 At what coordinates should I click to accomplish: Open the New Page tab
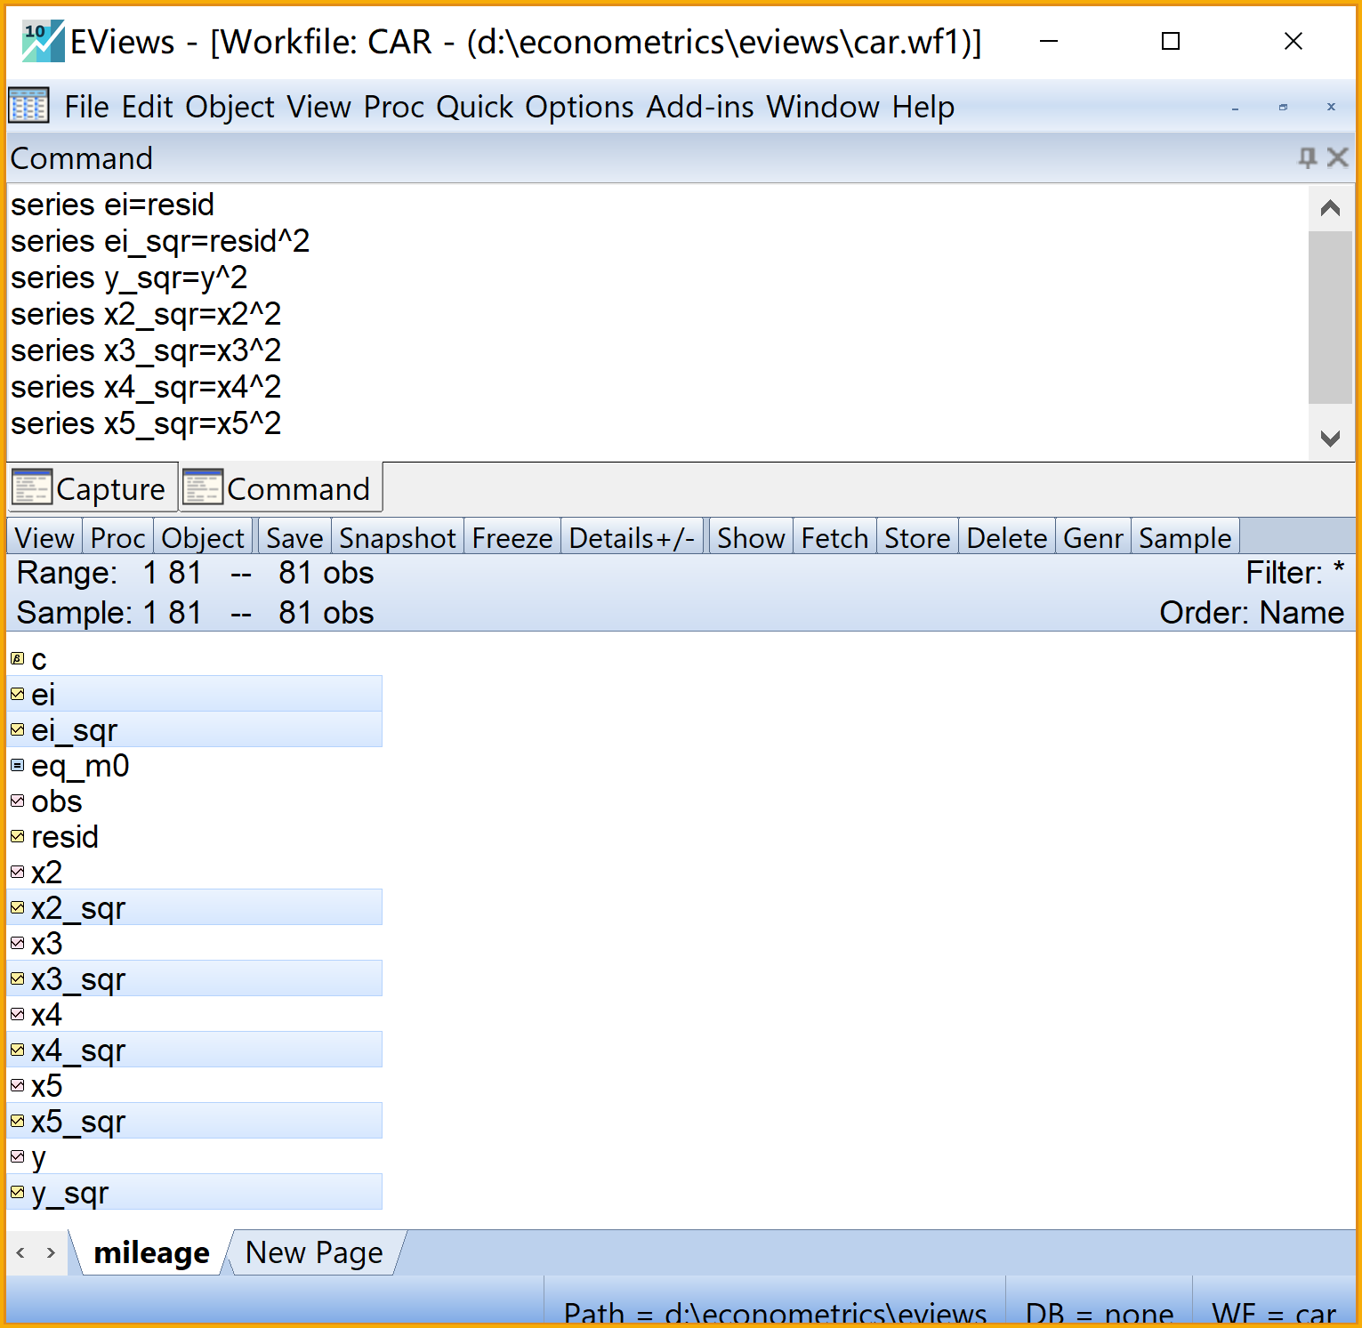(314, 1252)
